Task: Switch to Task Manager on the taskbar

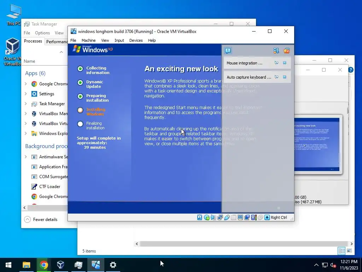Action: tap(78, 265)
